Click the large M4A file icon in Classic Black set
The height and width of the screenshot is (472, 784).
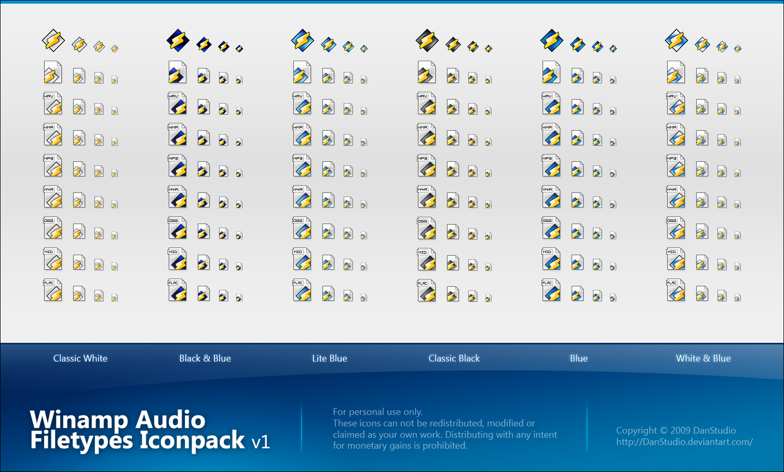(x=427, y=197)
